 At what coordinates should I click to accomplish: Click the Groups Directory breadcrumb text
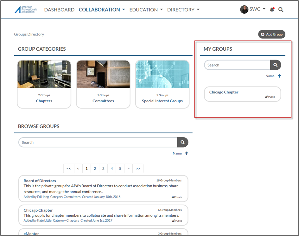(29, 34)
